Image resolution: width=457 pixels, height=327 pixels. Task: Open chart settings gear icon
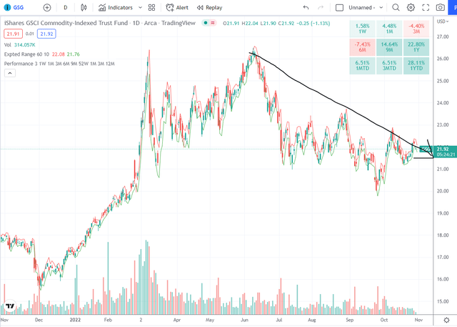pos(411,8)
